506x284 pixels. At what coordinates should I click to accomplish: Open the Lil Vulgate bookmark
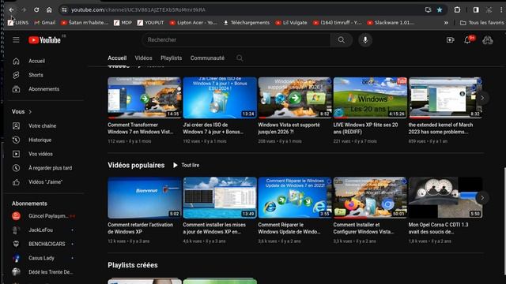pyautogui.click(x=292, y=23)
